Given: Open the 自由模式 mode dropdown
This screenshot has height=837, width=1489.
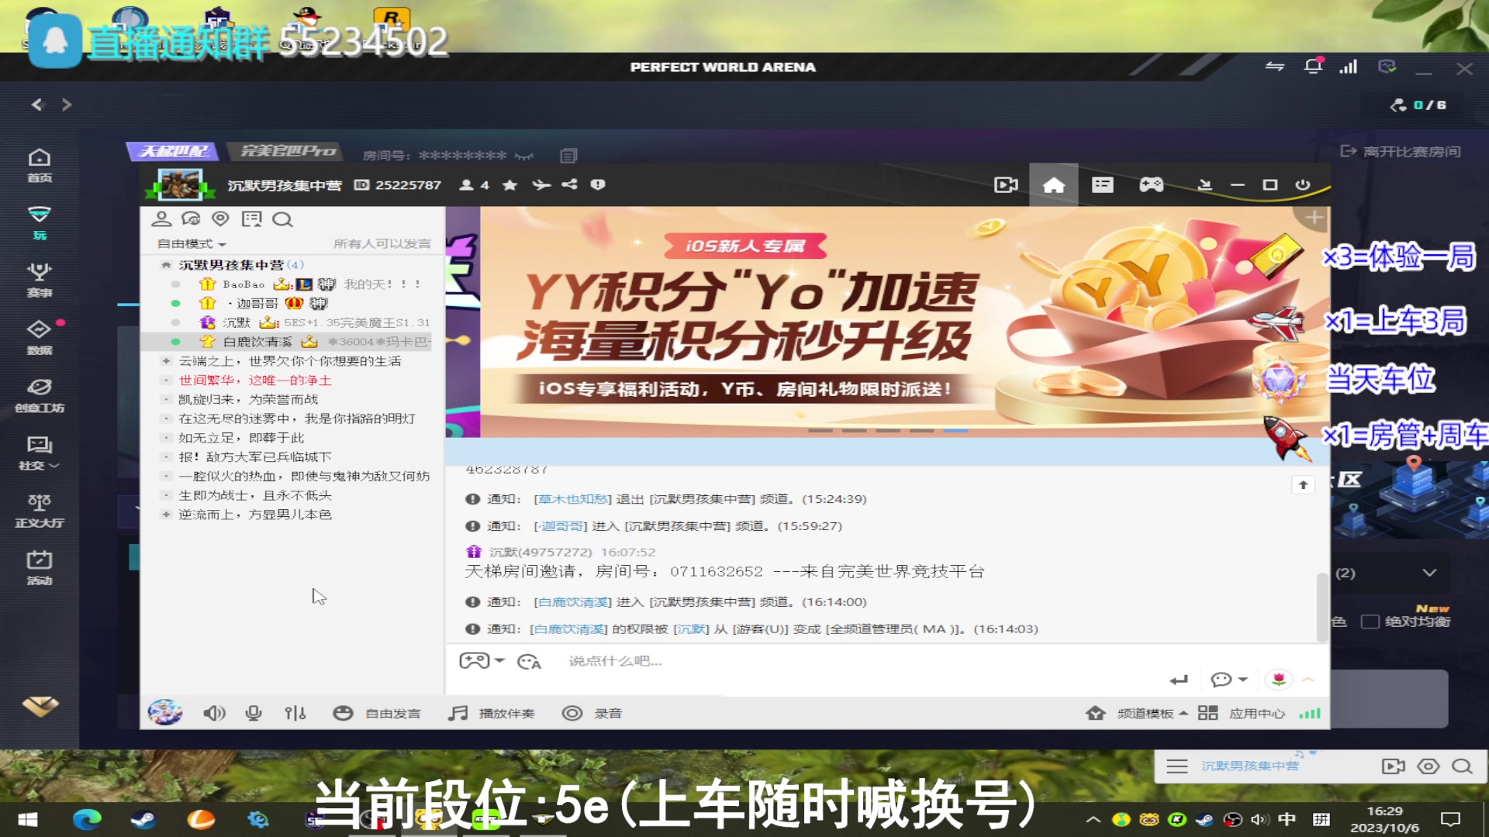Looking at the screenshot, I should click(x=192, y=243).
